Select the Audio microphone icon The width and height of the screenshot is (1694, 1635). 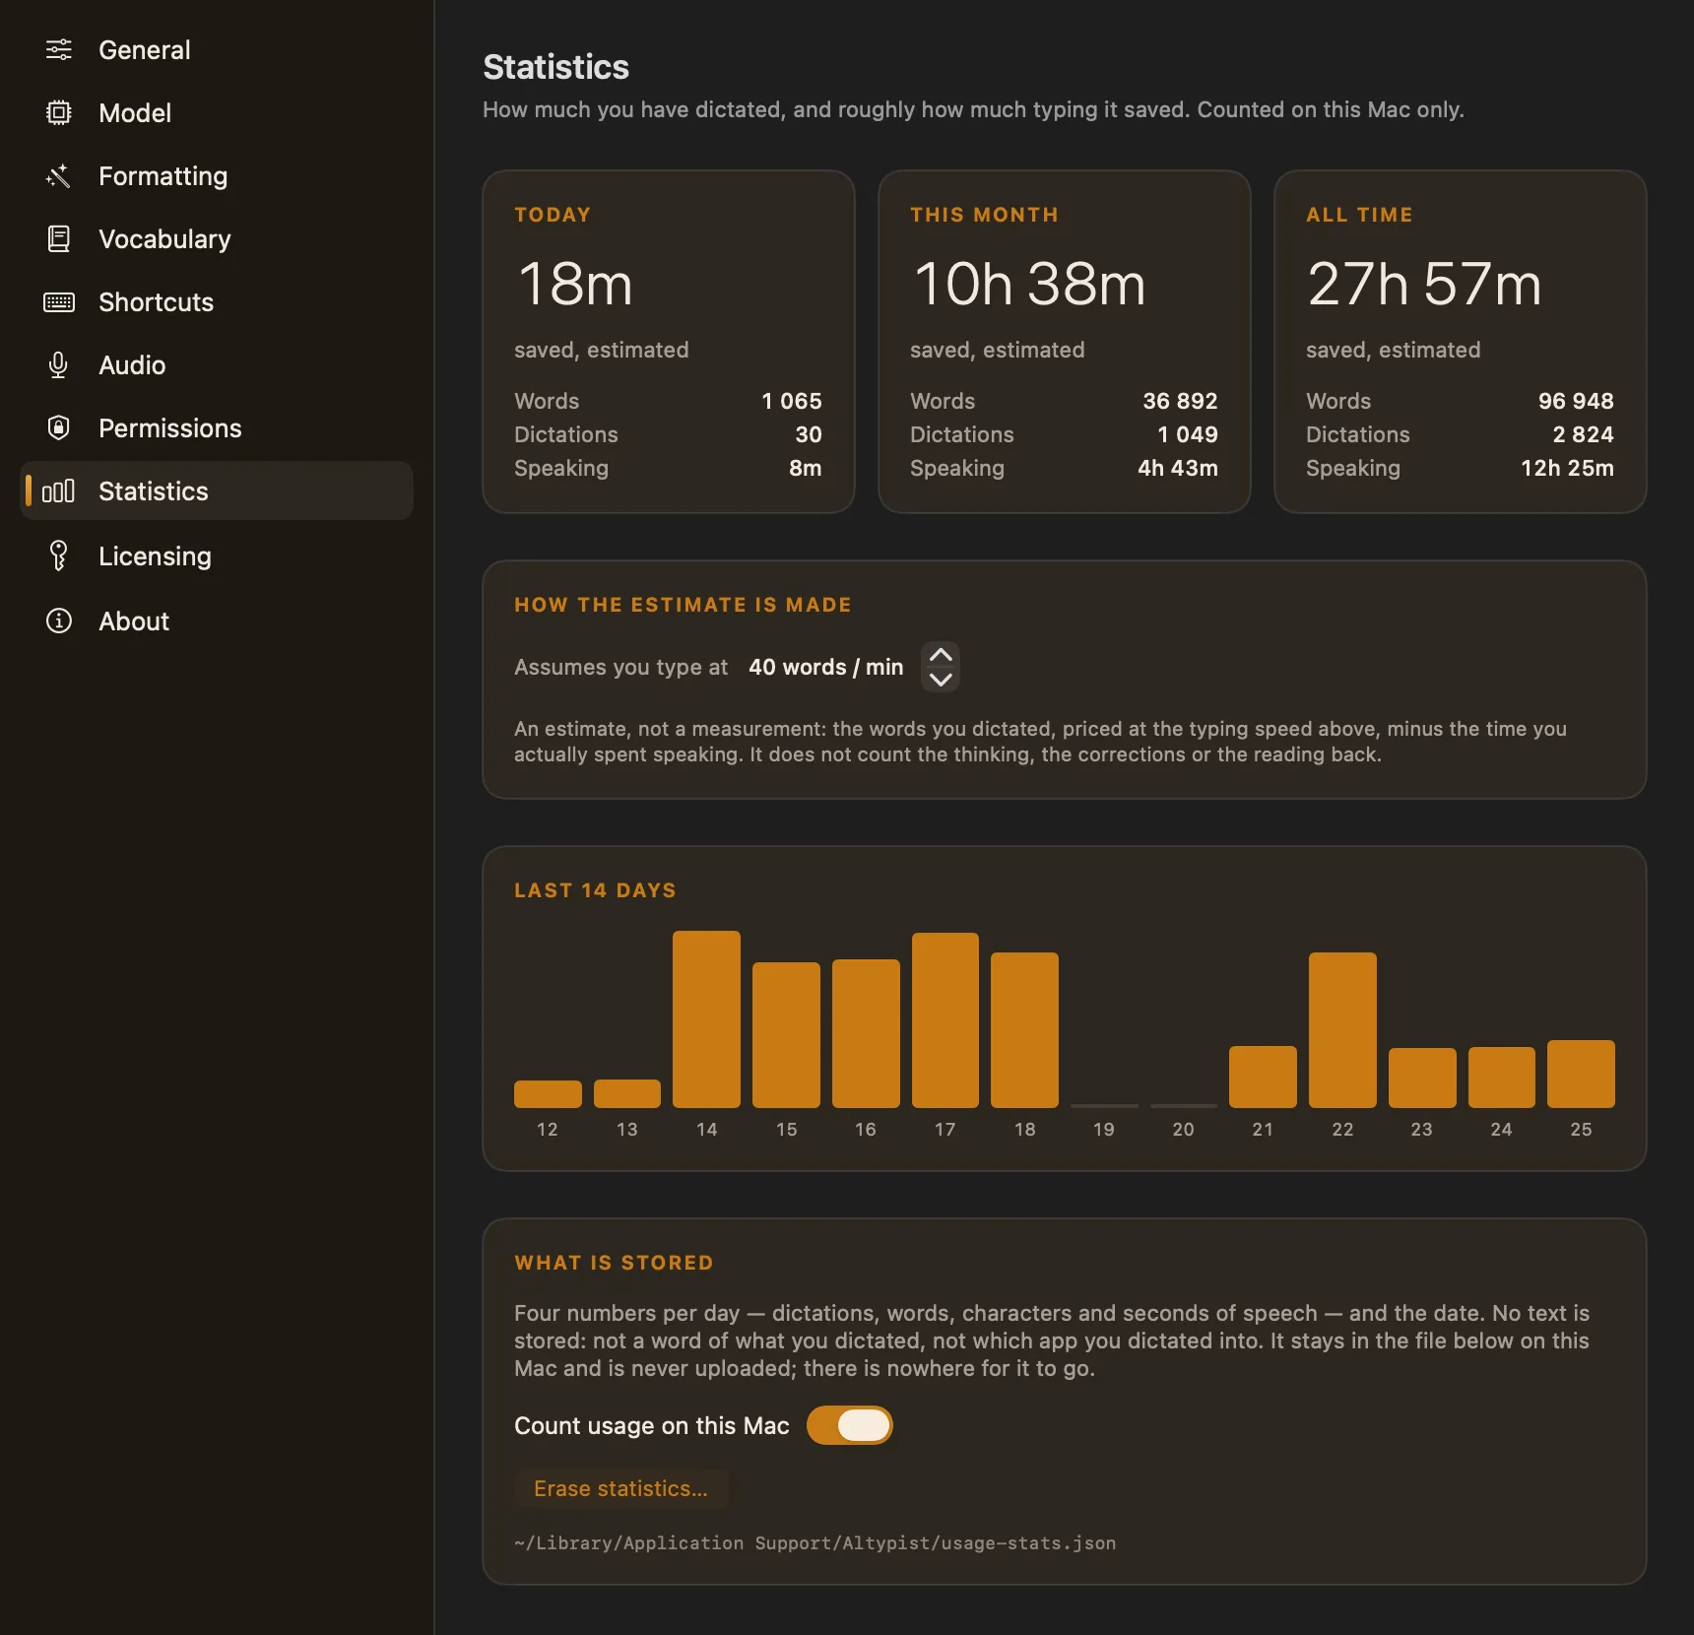click(x=59, y=364)
